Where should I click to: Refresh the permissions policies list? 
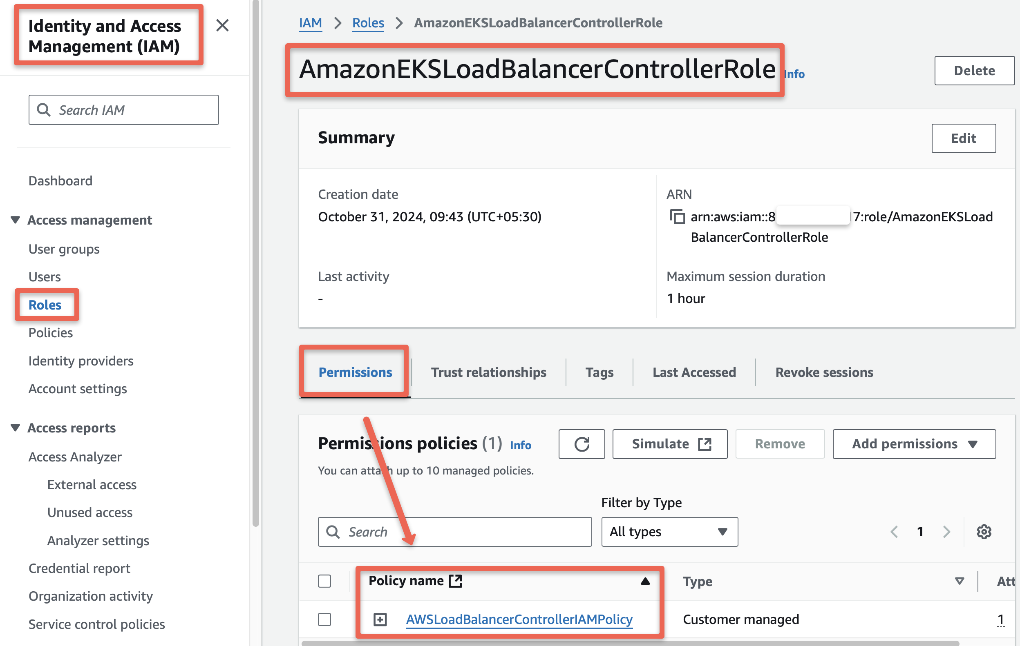(x=582, y=444)
